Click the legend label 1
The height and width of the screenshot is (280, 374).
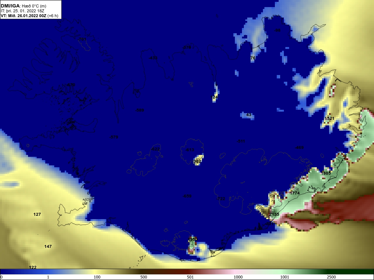48,277
